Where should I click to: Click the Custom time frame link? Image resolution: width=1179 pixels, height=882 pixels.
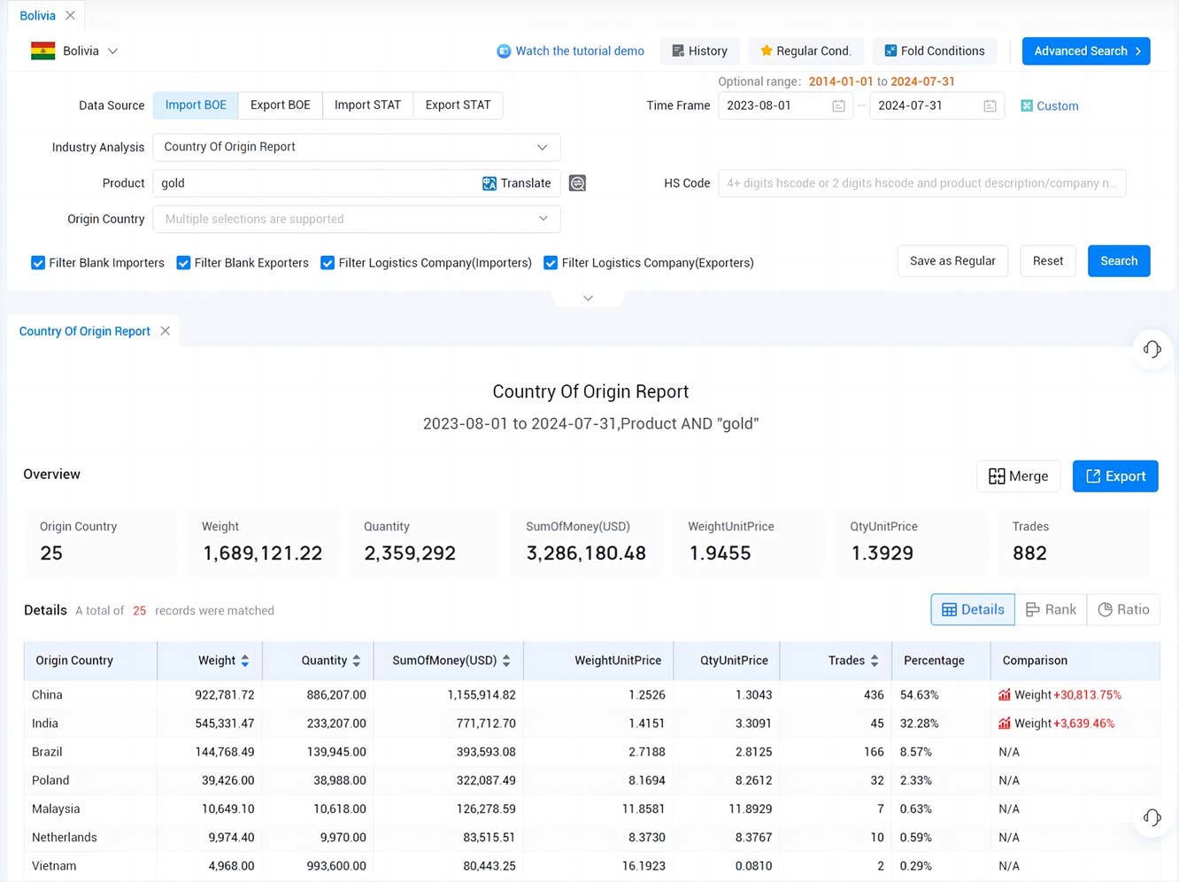1058,106
